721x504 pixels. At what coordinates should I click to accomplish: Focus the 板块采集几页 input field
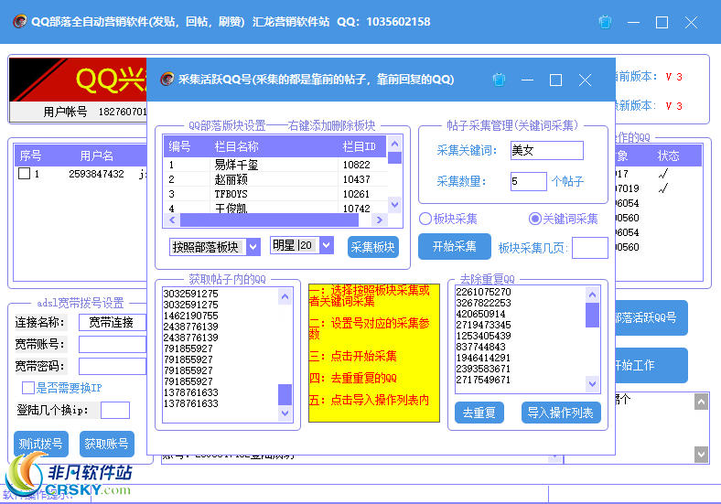tap(590, 248)
